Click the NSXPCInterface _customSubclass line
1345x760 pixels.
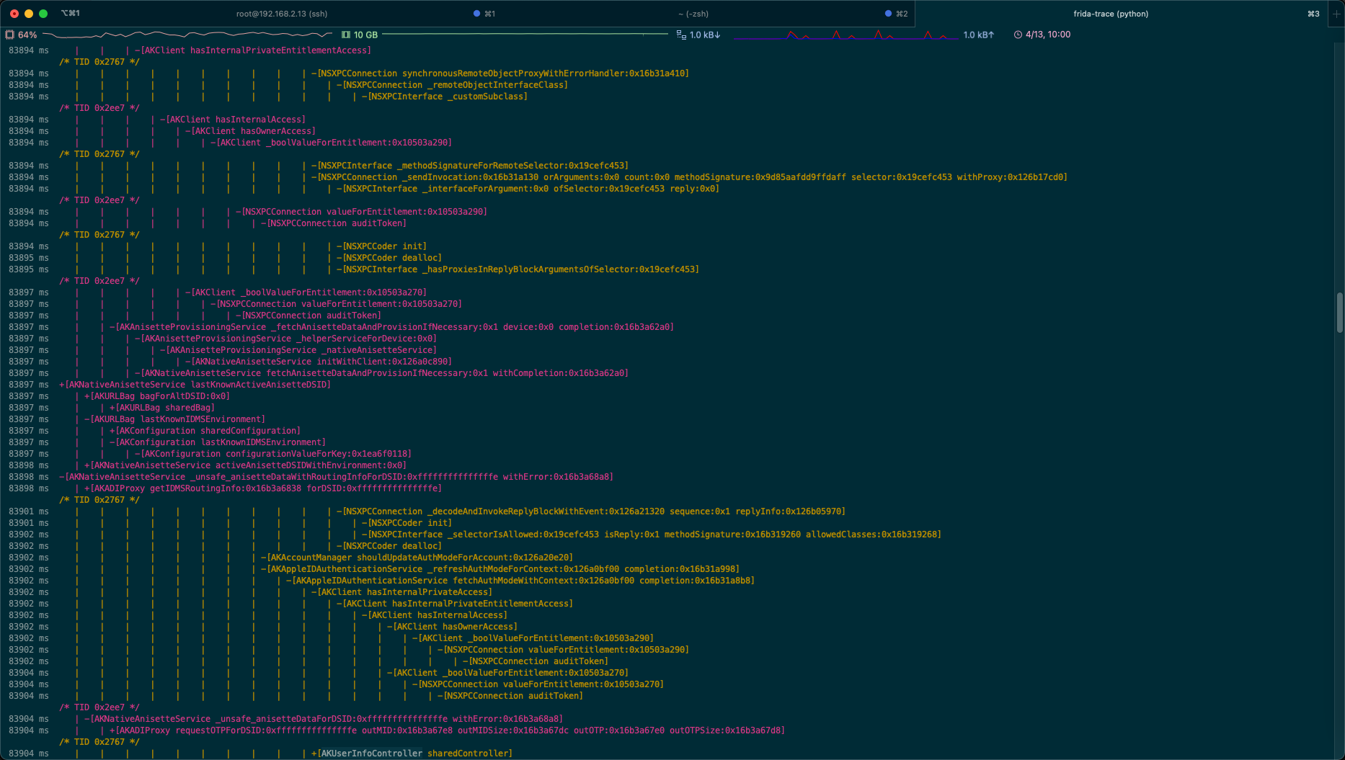click(x=445, y=97)
